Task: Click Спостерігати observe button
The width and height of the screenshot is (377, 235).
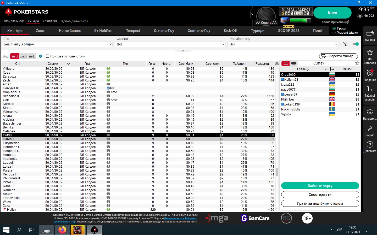Action: (x=320, y=195)
